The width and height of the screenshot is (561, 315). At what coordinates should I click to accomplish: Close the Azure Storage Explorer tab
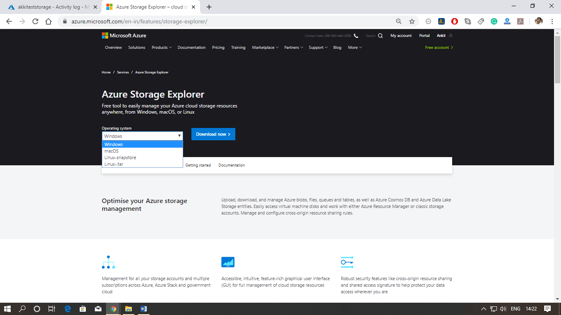click(x=193, y=7)
